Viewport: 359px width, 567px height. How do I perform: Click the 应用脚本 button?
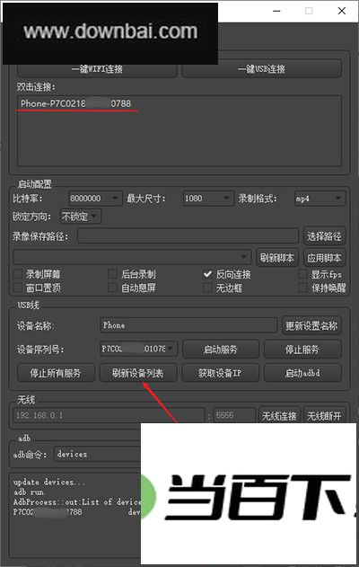(324, 258)
